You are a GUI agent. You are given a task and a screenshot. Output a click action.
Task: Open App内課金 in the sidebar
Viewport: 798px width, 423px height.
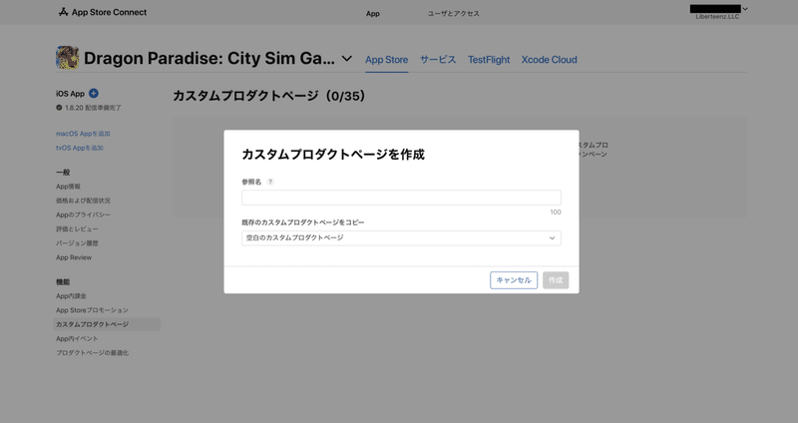(x=71, y=295)
